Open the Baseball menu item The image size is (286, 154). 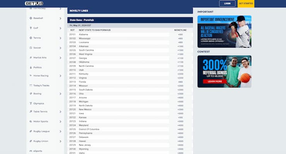[38, 18]
